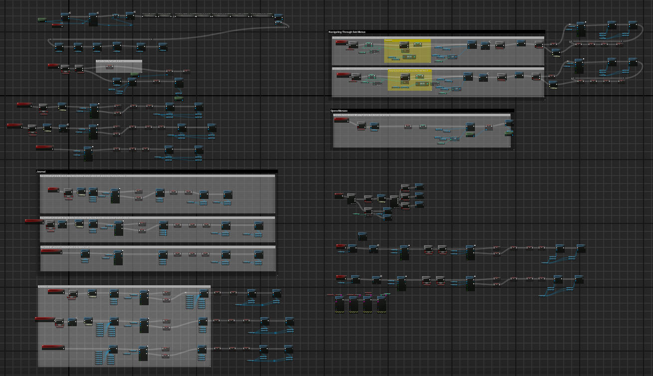
Task: Click the green node at the far top-left
Action: [42, 20]
